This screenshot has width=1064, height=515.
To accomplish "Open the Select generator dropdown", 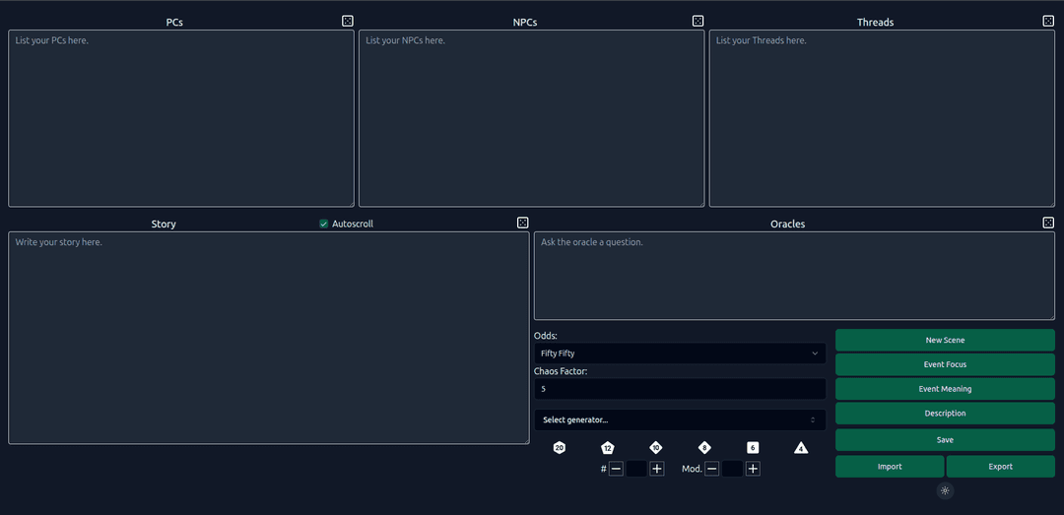I will [x=680, y=419].
